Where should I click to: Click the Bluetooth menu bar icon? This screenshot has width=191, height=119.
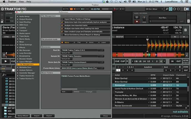pyautogui.click(x=161, y=2)
